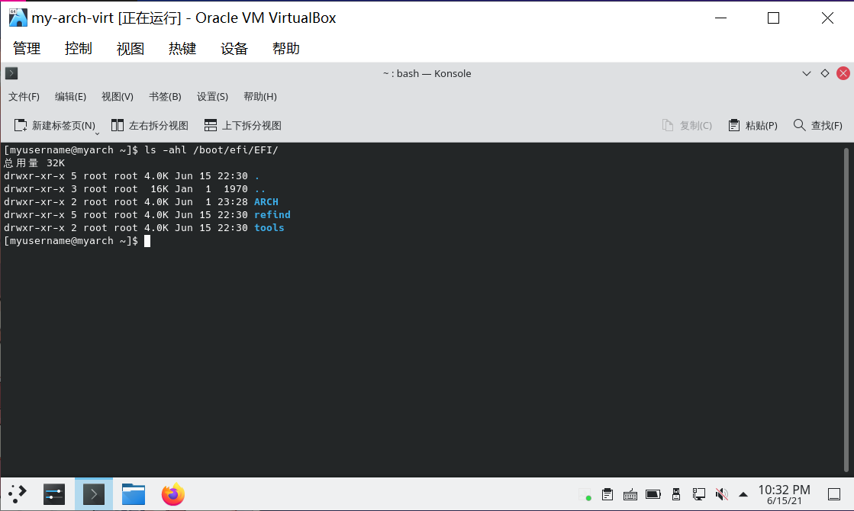
Task: Click the clipboard tray icon
Action: point(607,494)
